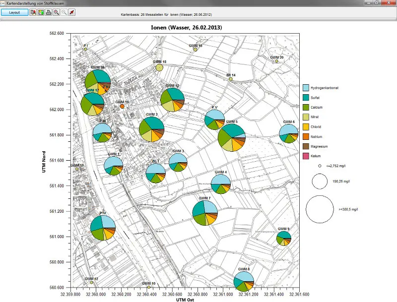Open the colored map image icon
The image size is (397, 302).
pos(41,12)
